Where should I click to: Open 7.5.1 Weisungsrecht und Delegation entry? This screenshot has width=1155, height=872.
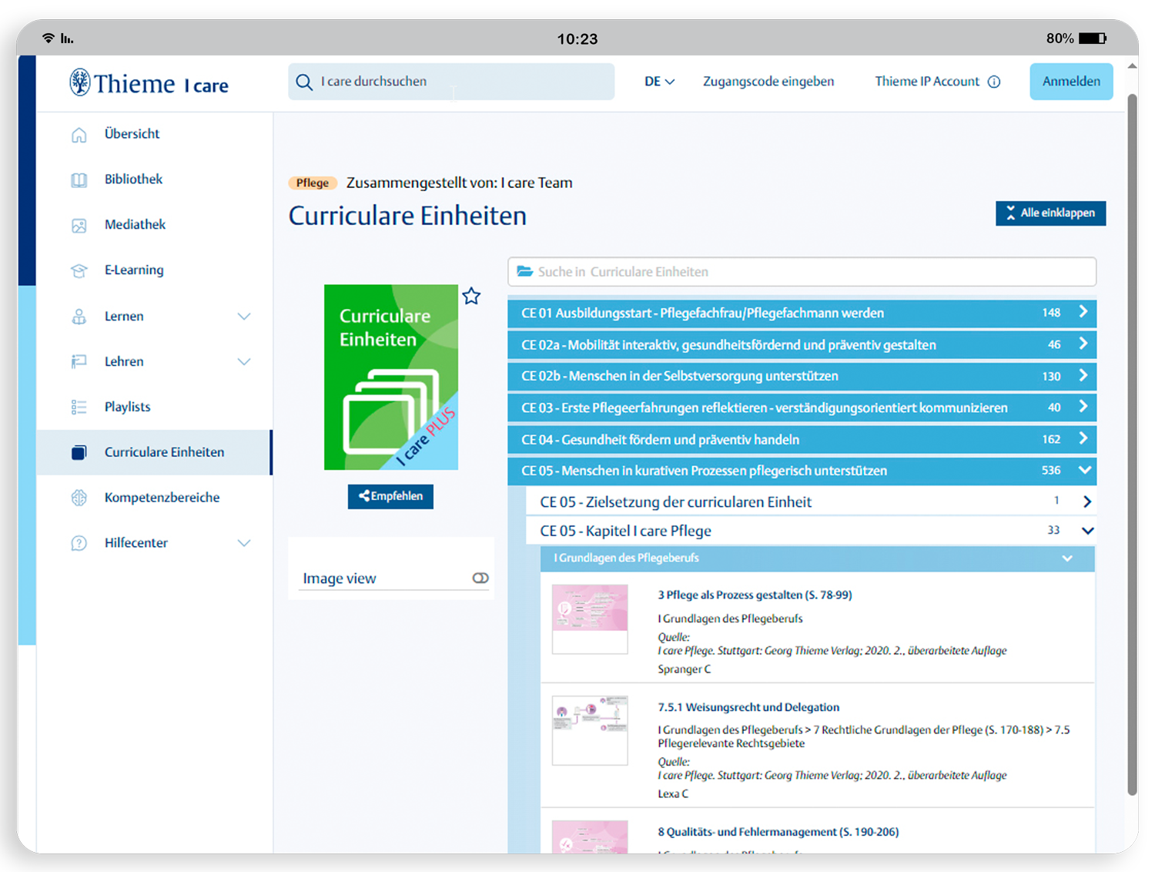click(748, 707)
